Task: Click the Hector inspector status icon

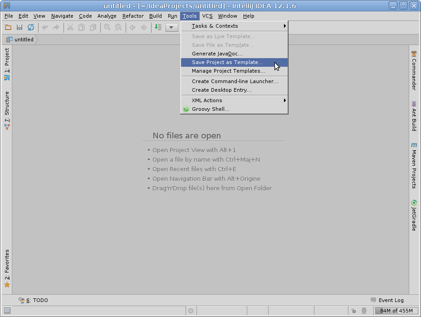Action: click(364, 311)
